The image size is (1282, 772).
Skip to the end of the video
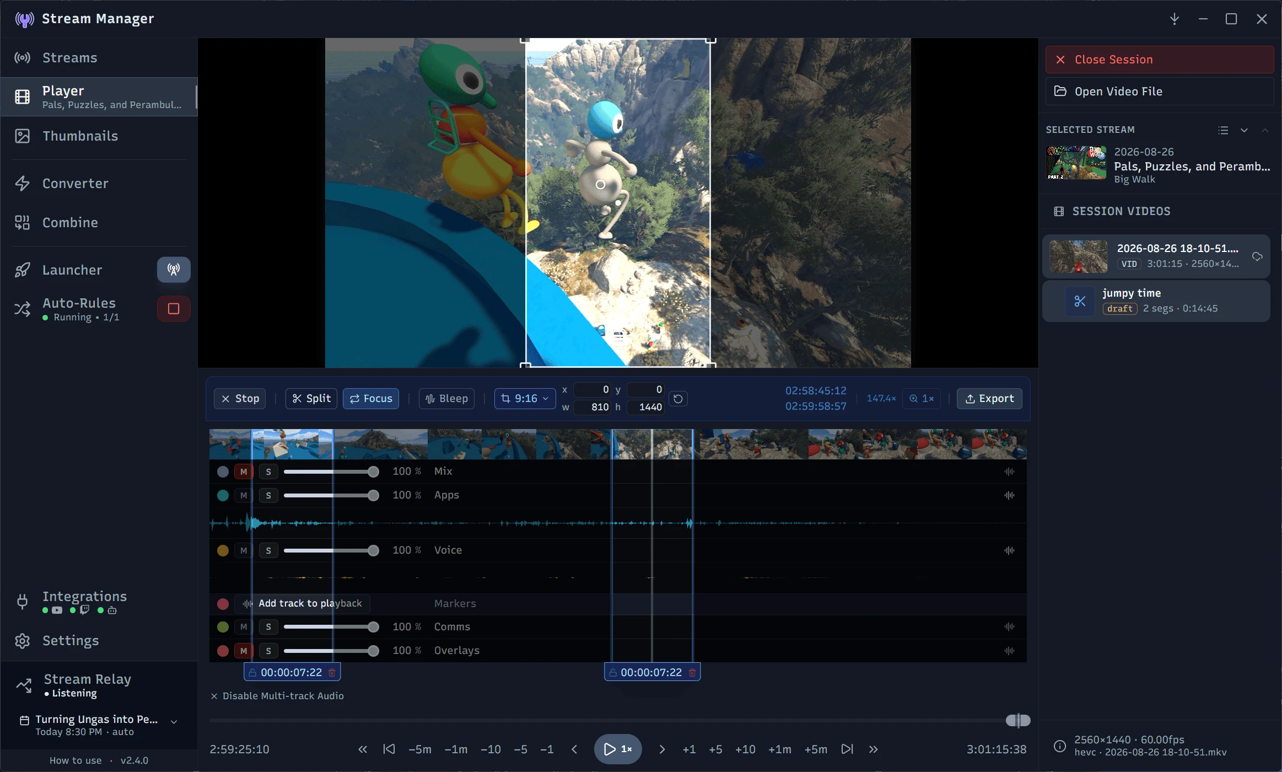[x=847, y=749]
